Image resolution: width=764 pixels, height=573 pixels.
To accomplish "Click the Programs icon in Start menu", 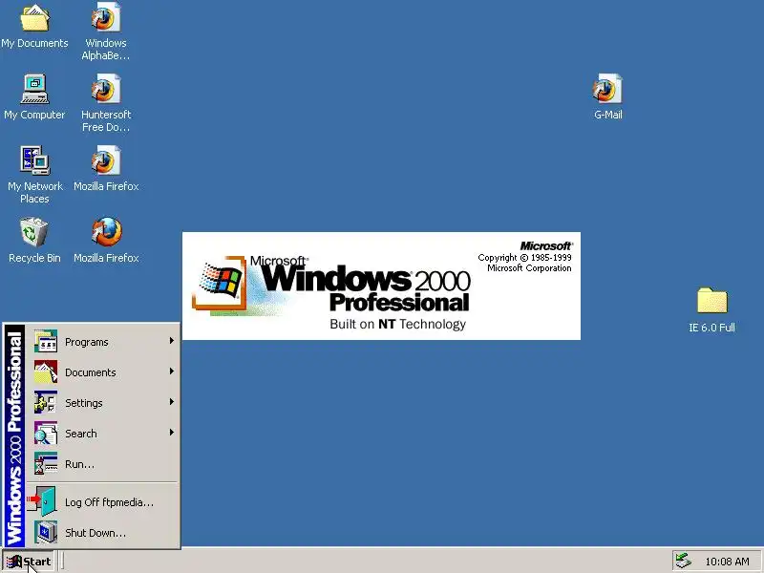I will pos(46,342).
